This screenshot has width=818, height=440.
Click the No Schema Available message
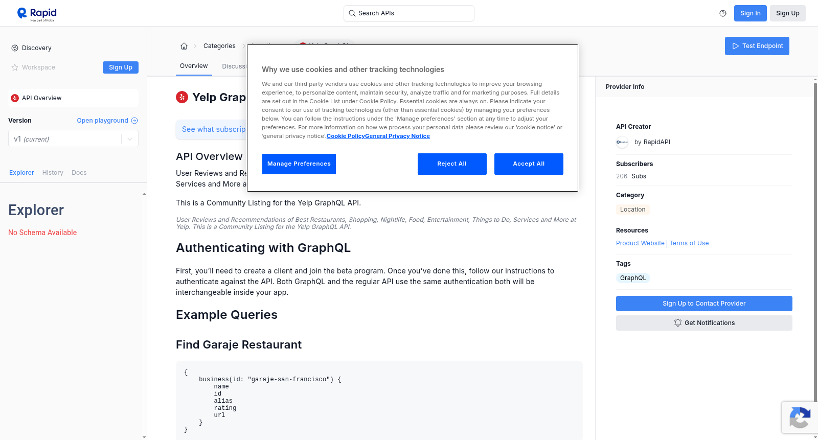tap(42, 233)
